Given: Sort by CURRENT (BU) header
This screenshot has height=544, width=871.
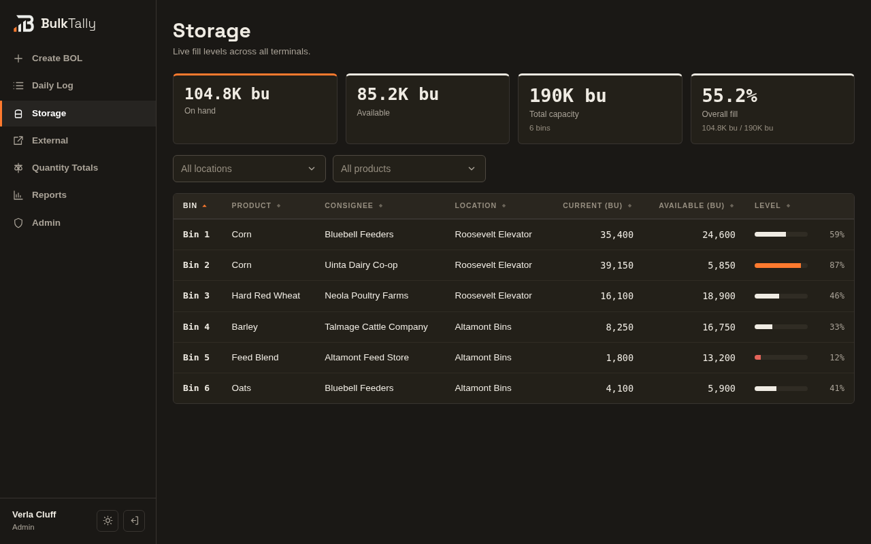Looking at the screenshot, I should (593, 205).
